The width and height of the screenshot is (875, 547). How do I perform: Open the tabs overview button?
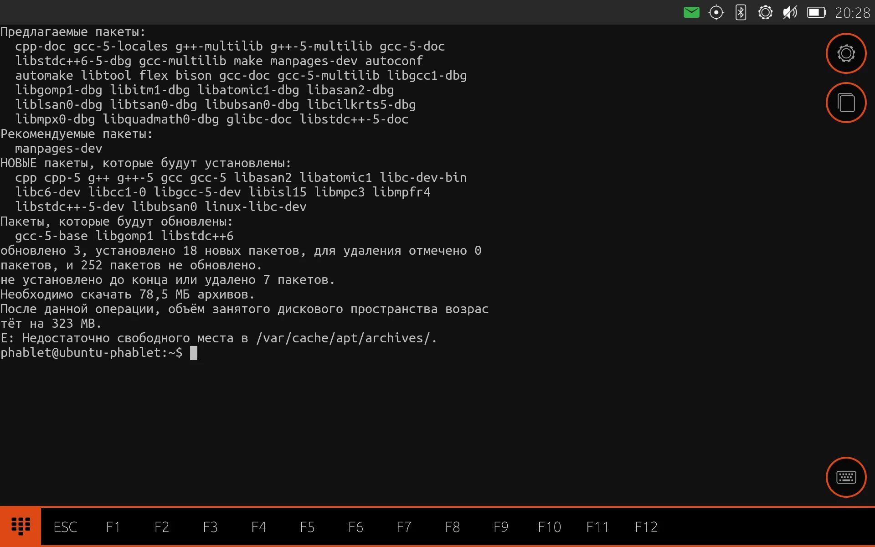846,103
